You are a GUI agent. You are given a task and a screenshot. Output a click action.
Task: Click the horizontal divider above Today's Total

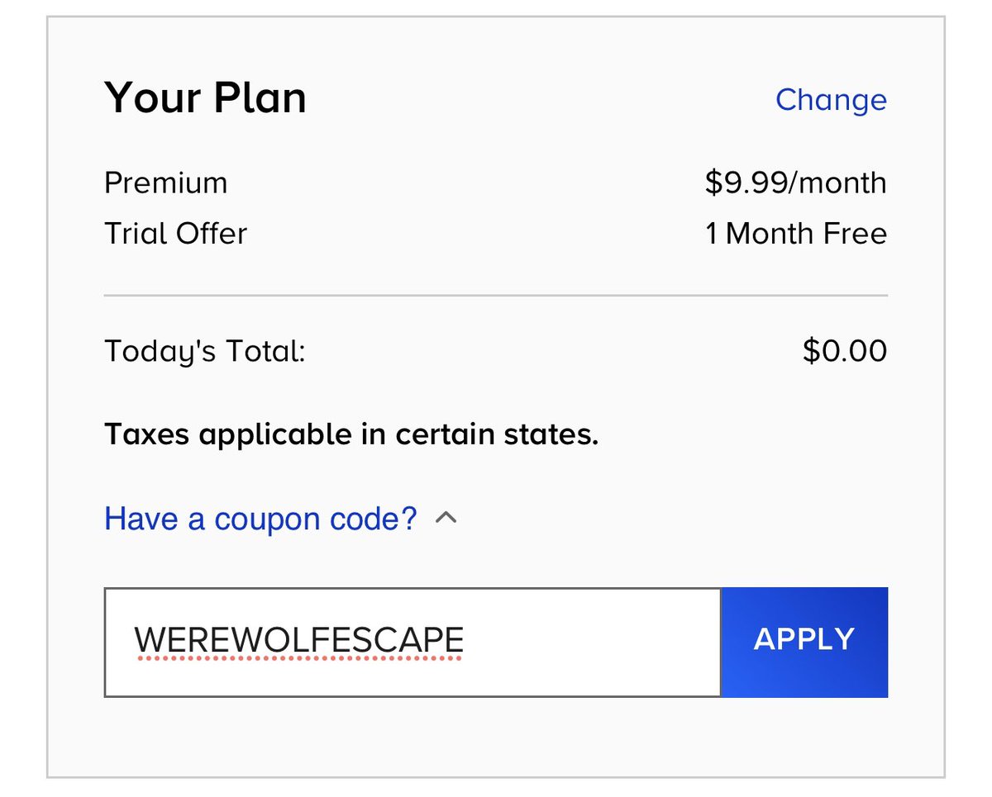[x=495, y=295]
